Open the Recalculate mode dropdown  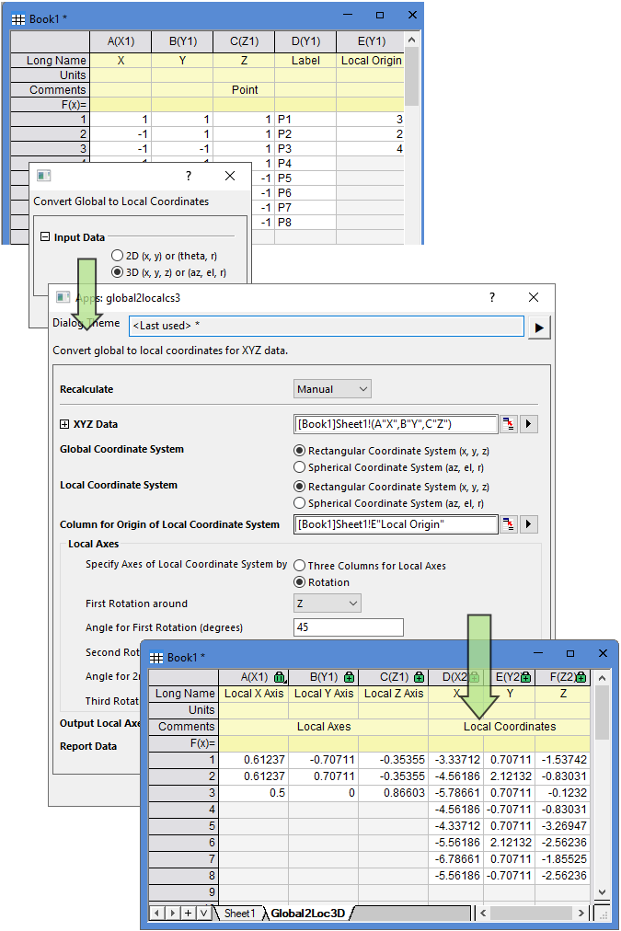coord(332,389)
